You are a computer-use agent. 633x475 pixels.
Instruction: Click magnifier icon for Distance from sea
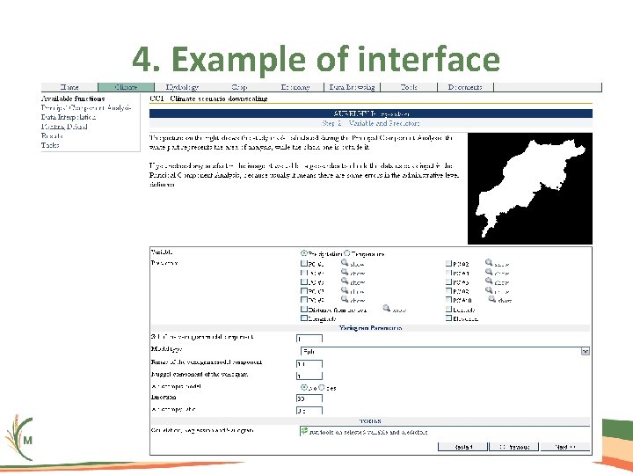[x=386, y=309]
